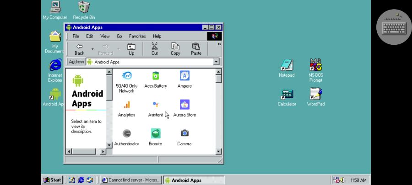Image resolution: width=412 pixels, height=185 pixels.
Task: Open the Edit menu
Action: 90,36
